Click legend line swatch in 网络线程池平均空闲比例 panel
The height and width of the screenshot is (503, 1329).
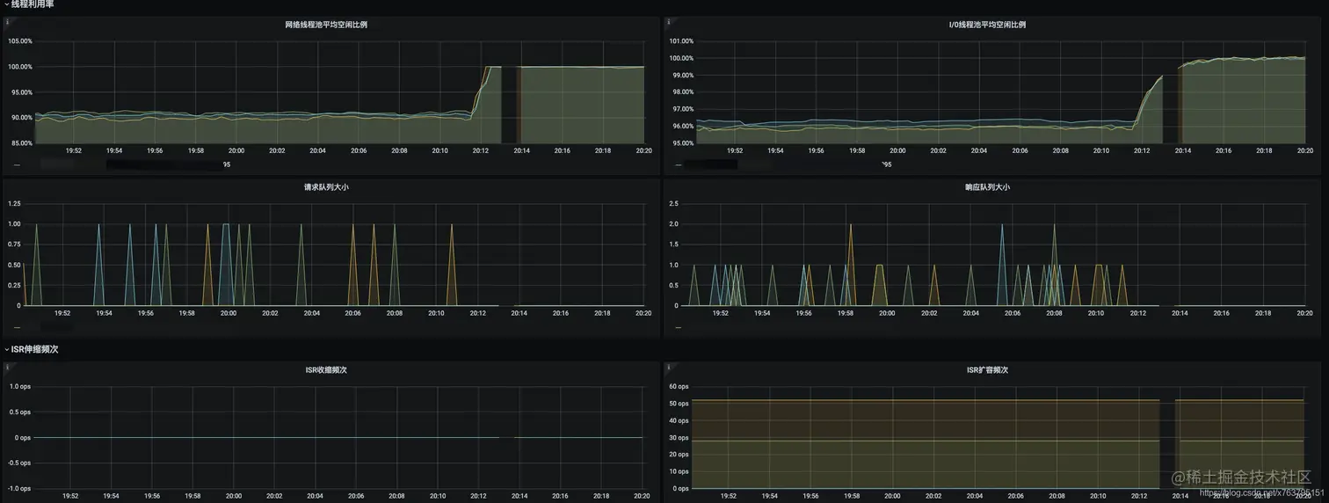point(17,164)
